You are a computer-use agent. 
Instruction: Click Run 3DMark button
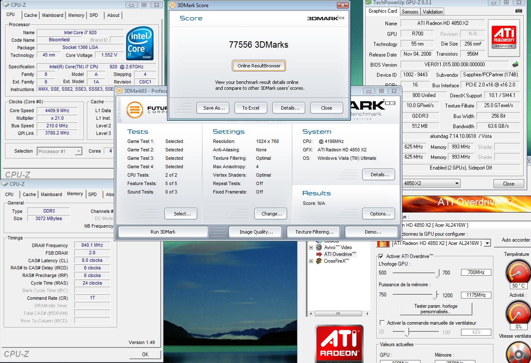click(x=163, y=232)
